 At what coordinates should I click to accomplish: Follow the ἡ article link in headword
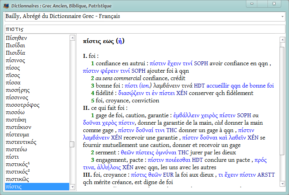point(120,41)
